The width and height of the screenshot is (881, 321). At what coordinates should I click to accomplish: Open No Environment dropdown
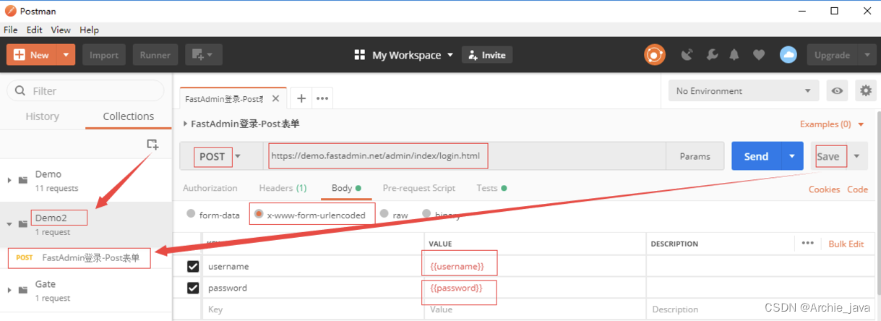click(744, 91)
